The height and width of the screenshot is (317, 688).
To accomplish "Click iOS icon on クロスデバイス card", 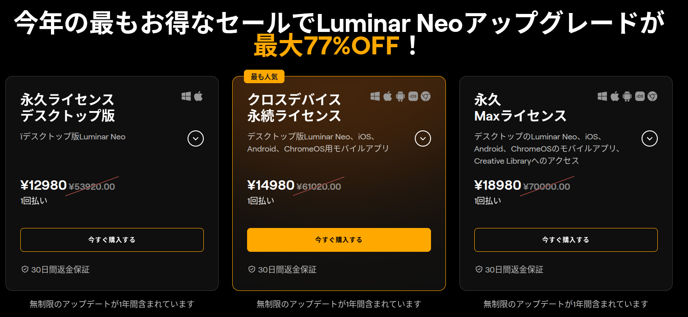I will pyautogui.click(x=413, y=96).
